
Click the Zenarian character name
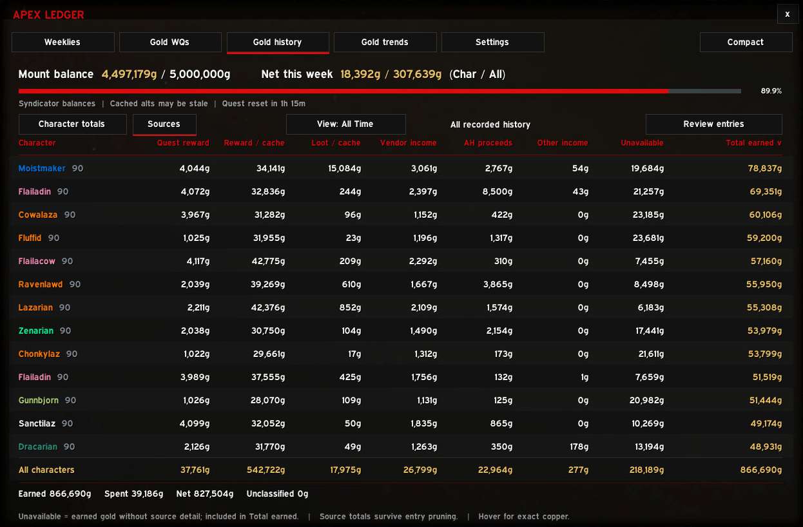36,331
